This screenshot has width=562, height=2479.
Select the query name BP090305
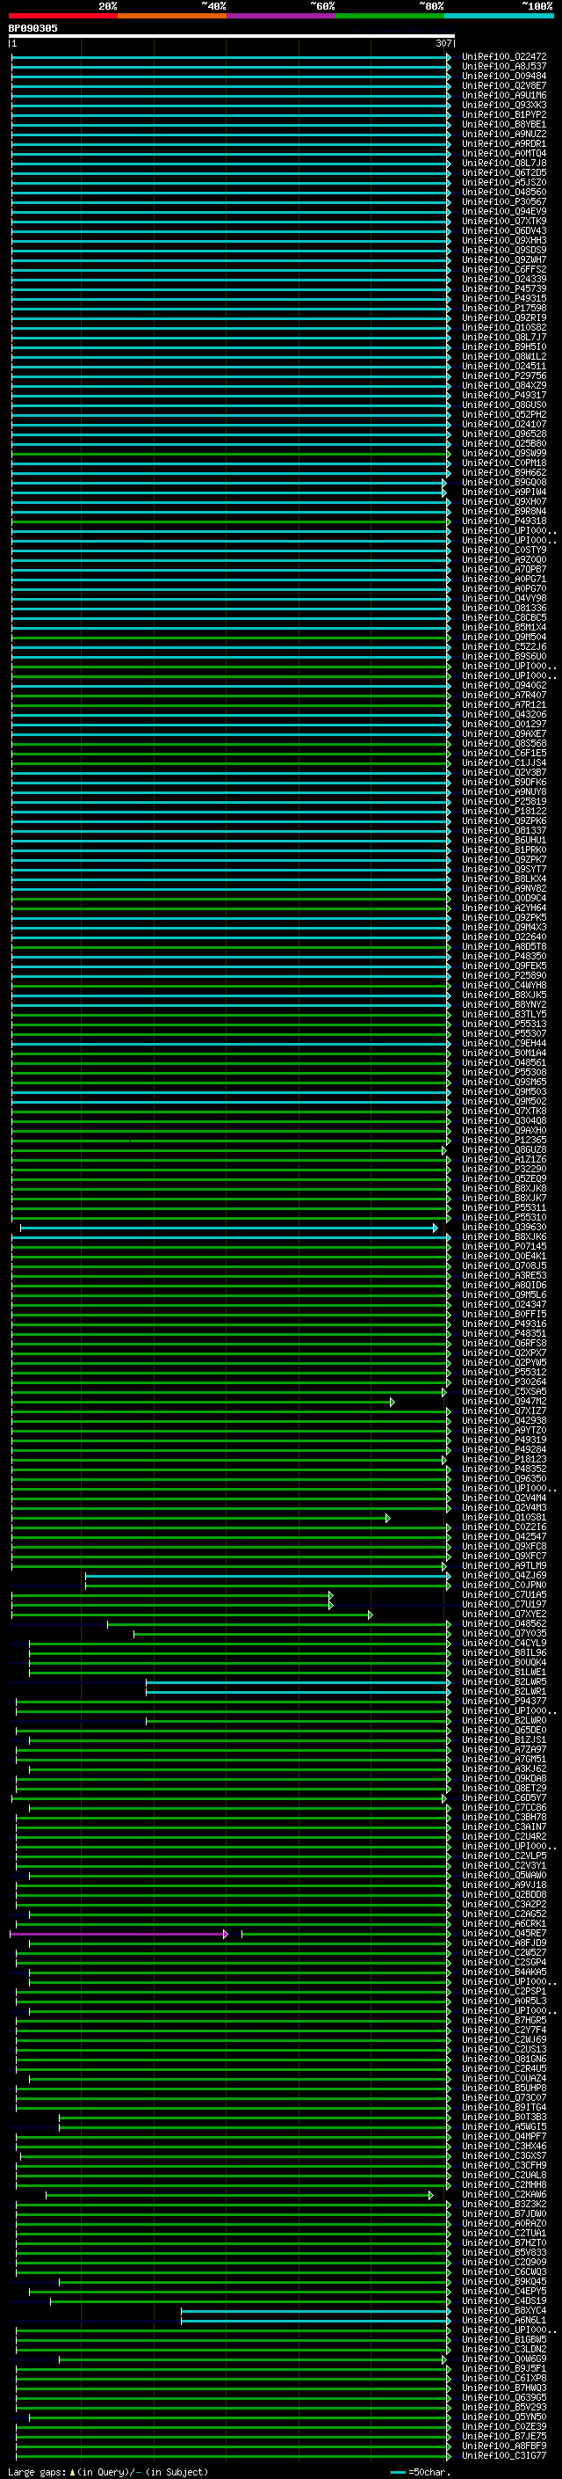[x=32, y=28]
